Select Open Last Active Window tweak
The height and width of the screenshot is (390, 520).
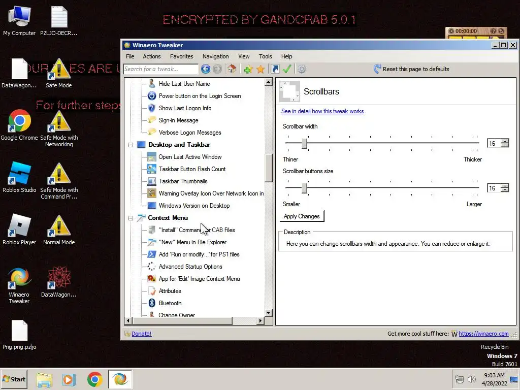pyautogui.click(x=190, y=157)
